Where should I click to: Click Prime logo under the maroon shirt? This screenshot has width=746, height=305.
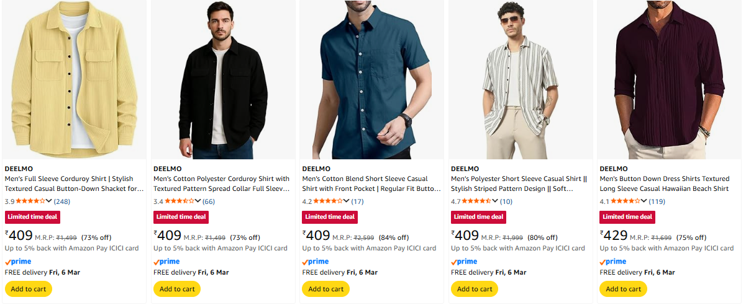tap(613, 262)
